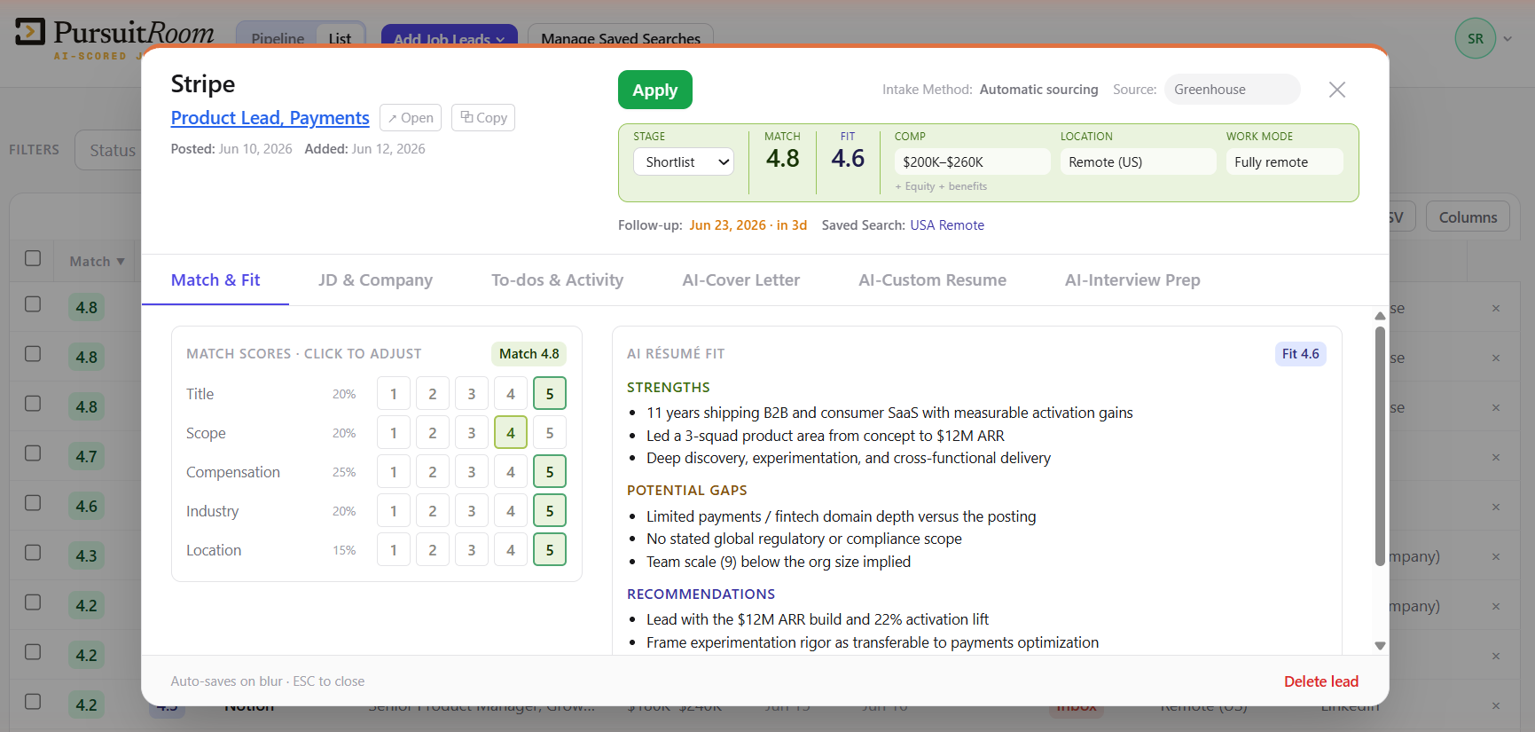Open the Product Lead, Payments link
Viewport: 1535px width, 732px height.
[x=270, y=118]
